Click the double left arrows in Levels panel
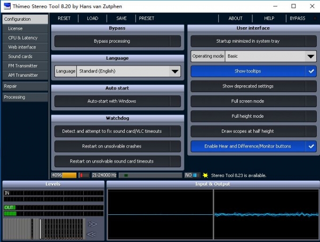This screenshot has width=320, height=242. [x=92, y=233]
